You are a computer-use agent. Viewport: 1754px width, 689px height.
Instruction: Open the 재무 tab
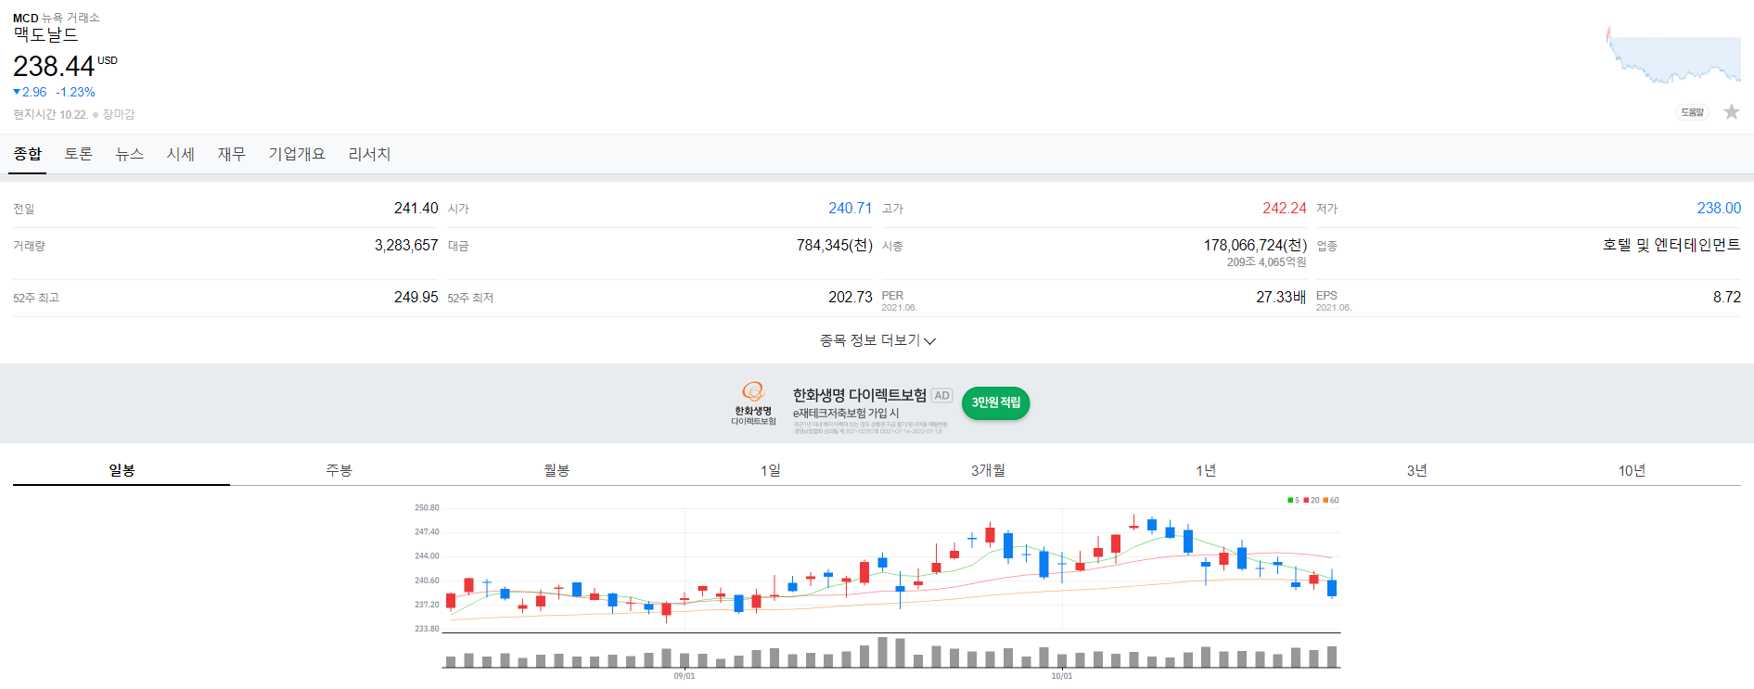(231, 154)
